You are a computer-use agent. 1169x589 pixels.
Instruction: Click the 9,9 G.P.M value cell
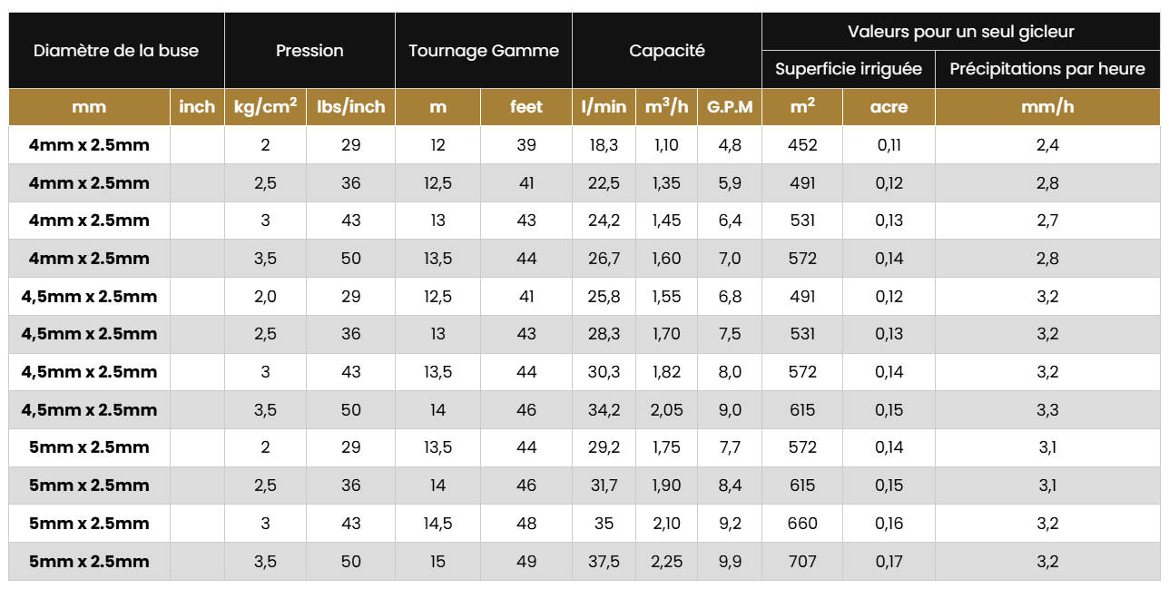coord(730,562)
